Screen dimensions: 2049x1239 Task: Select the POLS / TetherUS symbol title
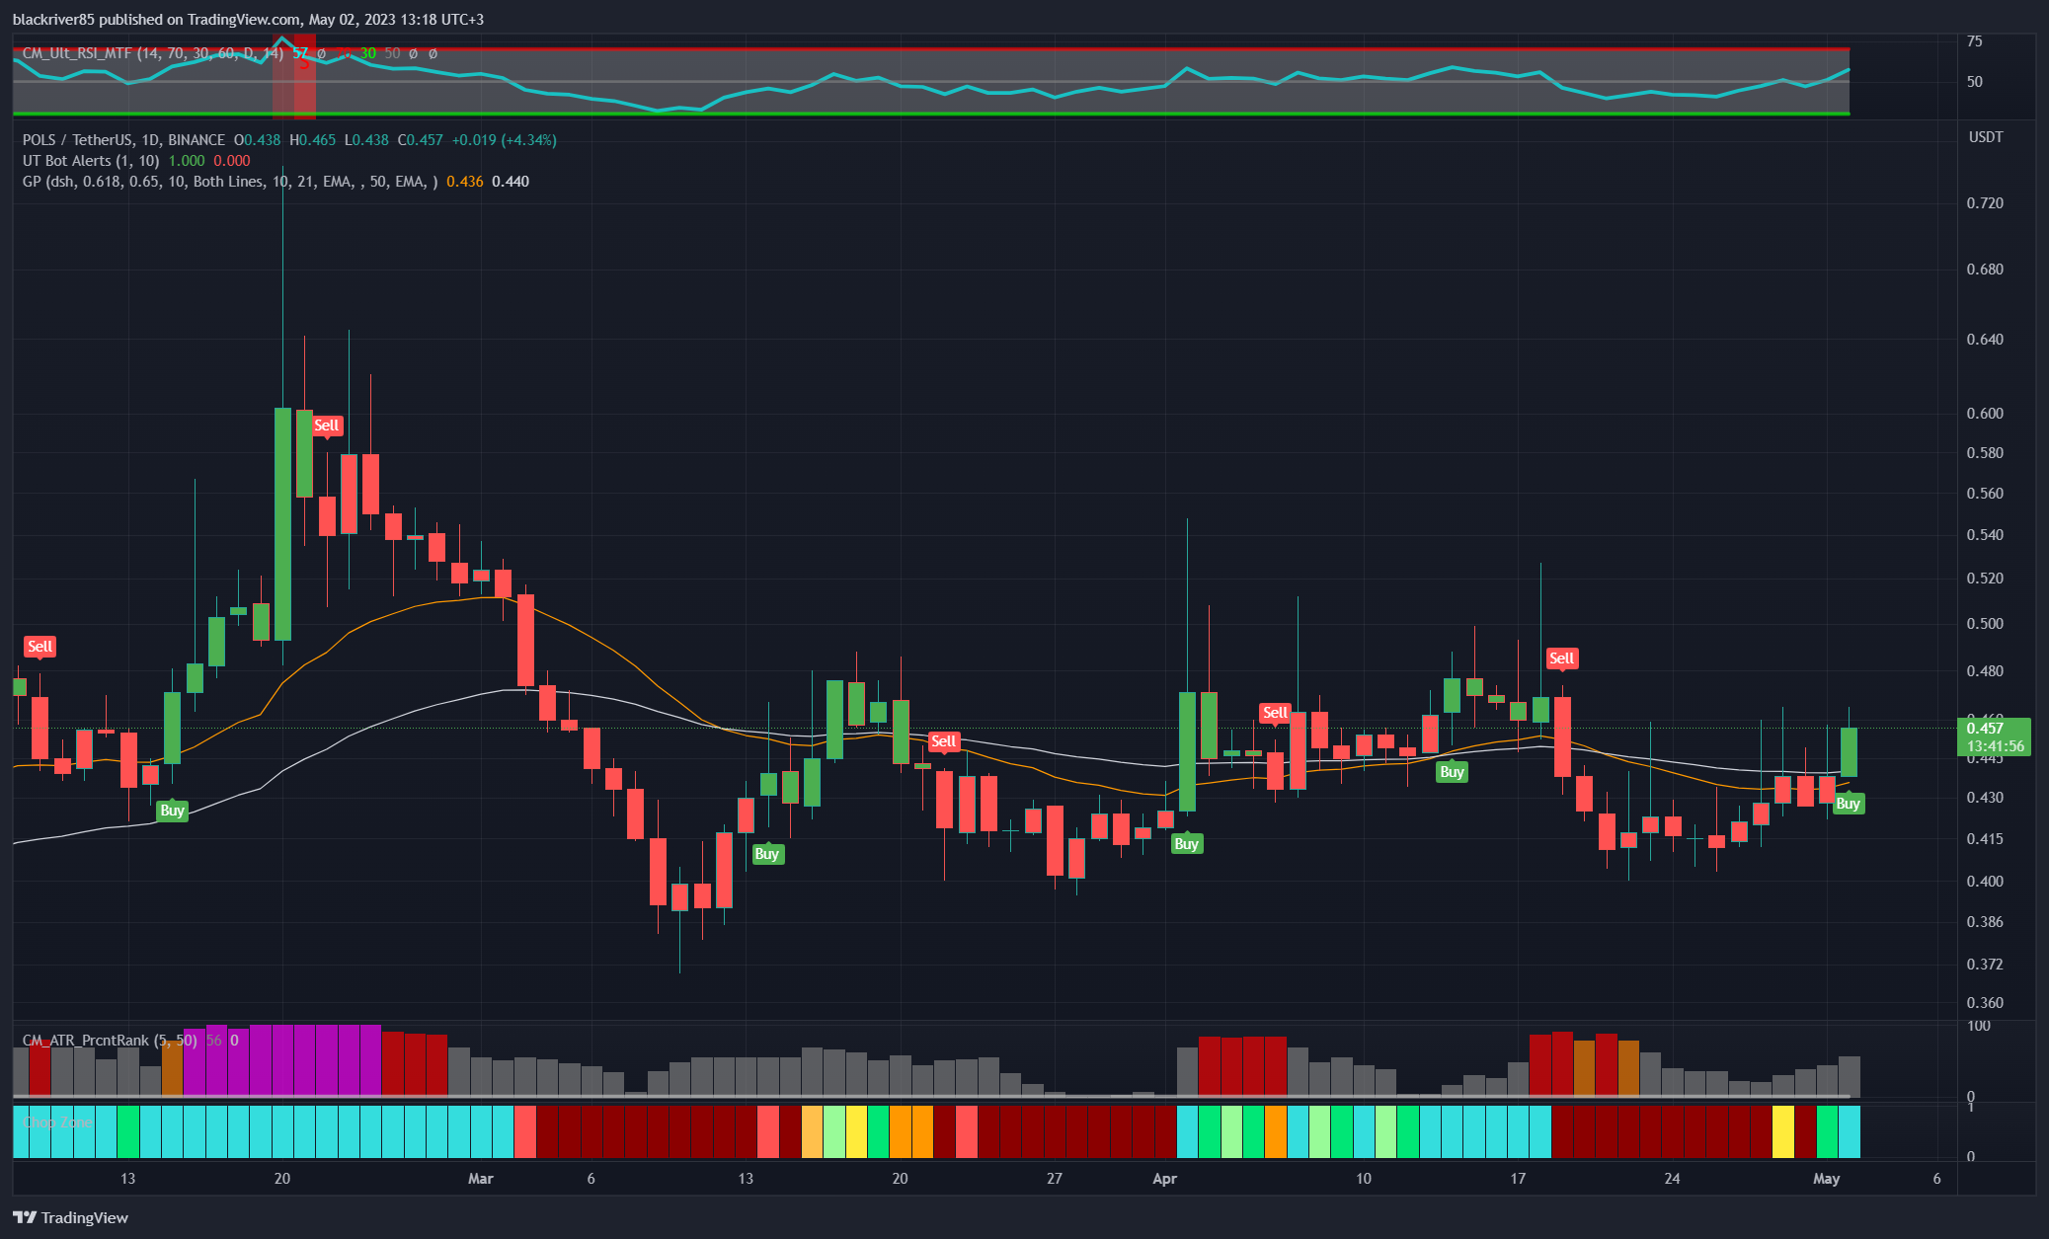[123, 140]
